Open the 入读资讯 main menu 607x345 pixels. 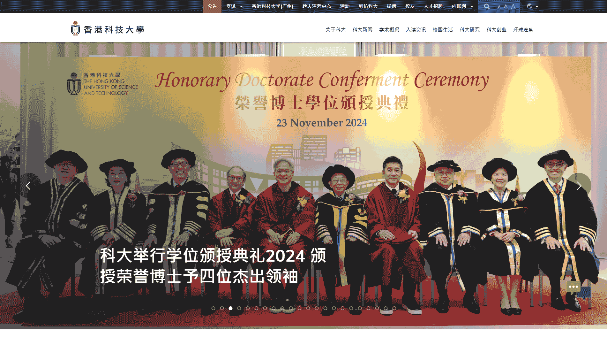416,30
